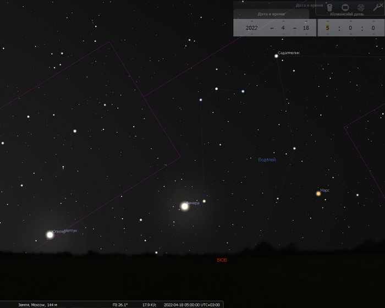Click the Водолей constellation label
The height and width of the screenshot is (308, 385).
[267, 159]
